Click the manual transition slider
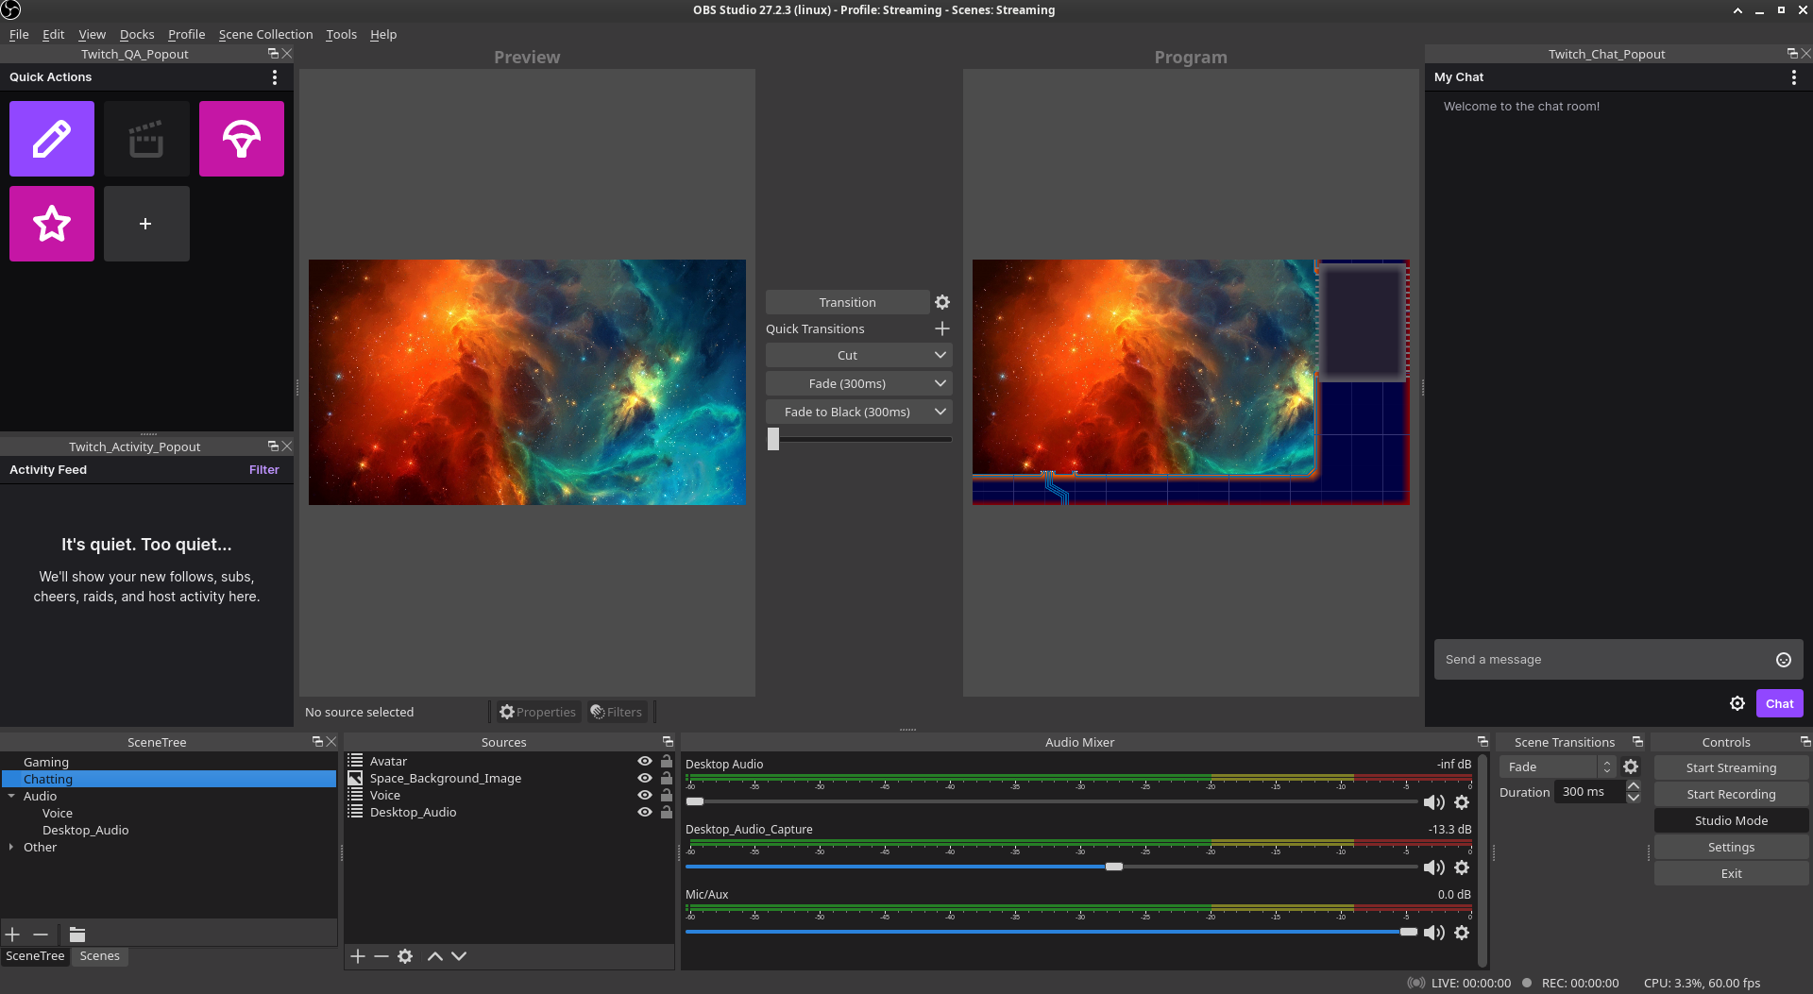This screenshot has height=994, width=1813. (x=775, y=438)
